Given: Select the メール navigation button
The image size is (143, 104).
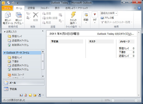Looking at the screenshot, I should click(24, 83).
